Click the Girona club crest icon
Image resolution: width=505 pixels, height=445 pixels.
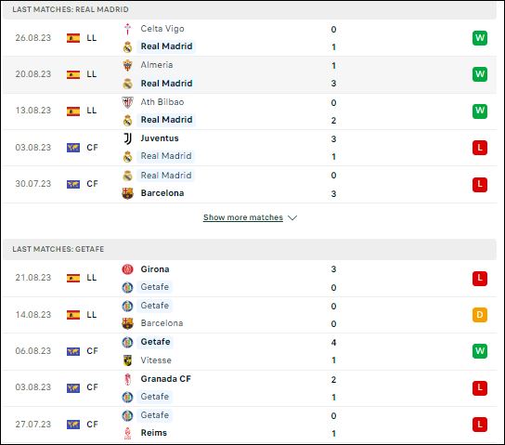[x=127, y=269]
